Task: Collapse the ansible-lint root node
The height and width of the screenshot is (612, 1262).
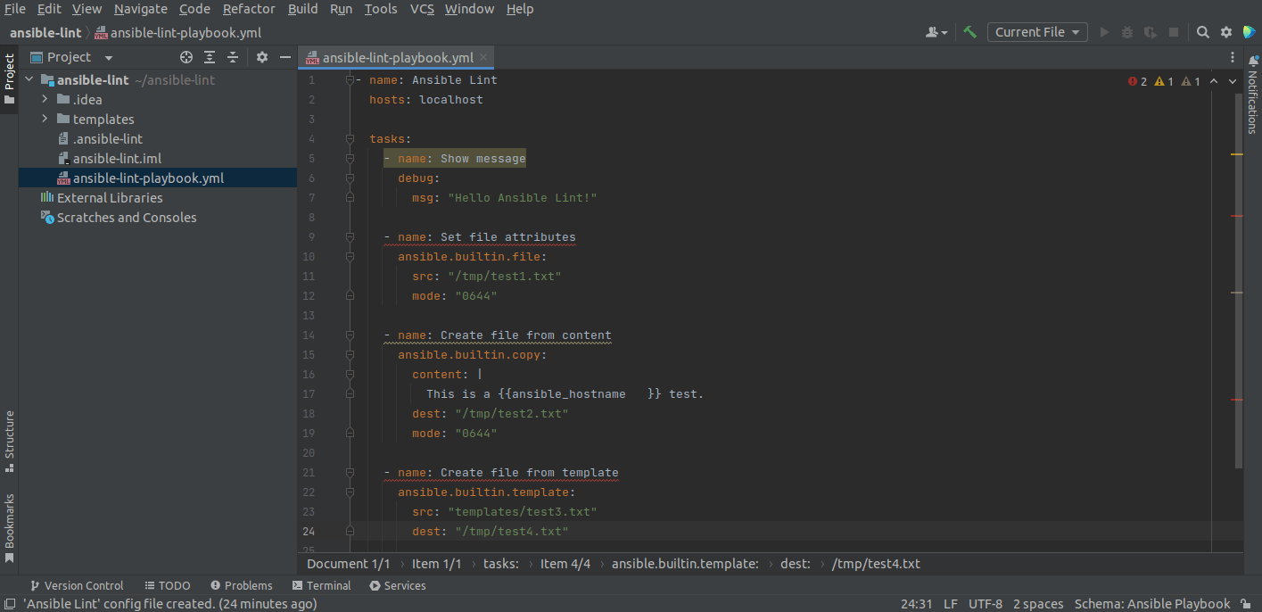Action: point(29,79)
